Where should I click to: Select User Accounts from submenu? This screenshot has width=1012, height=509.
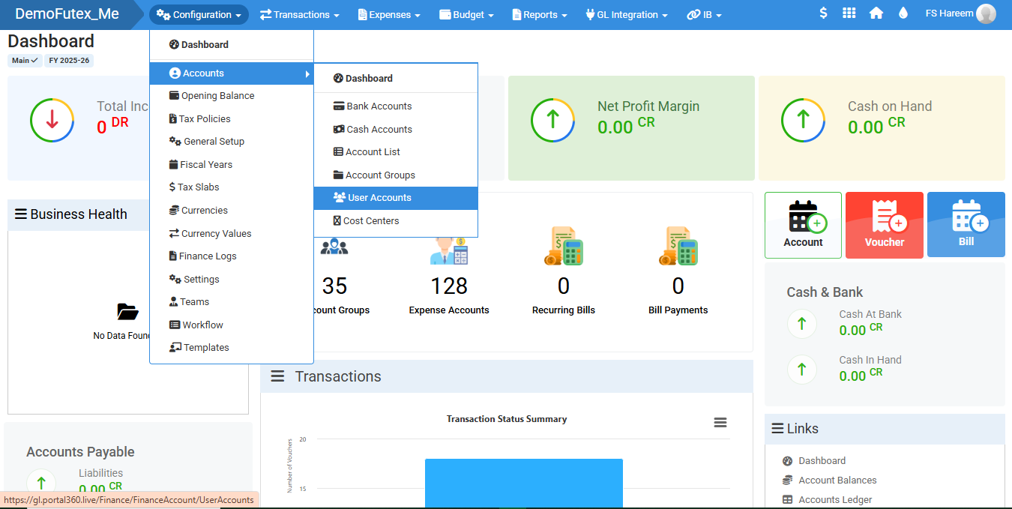pyautogui.click(x=379, y=198)
